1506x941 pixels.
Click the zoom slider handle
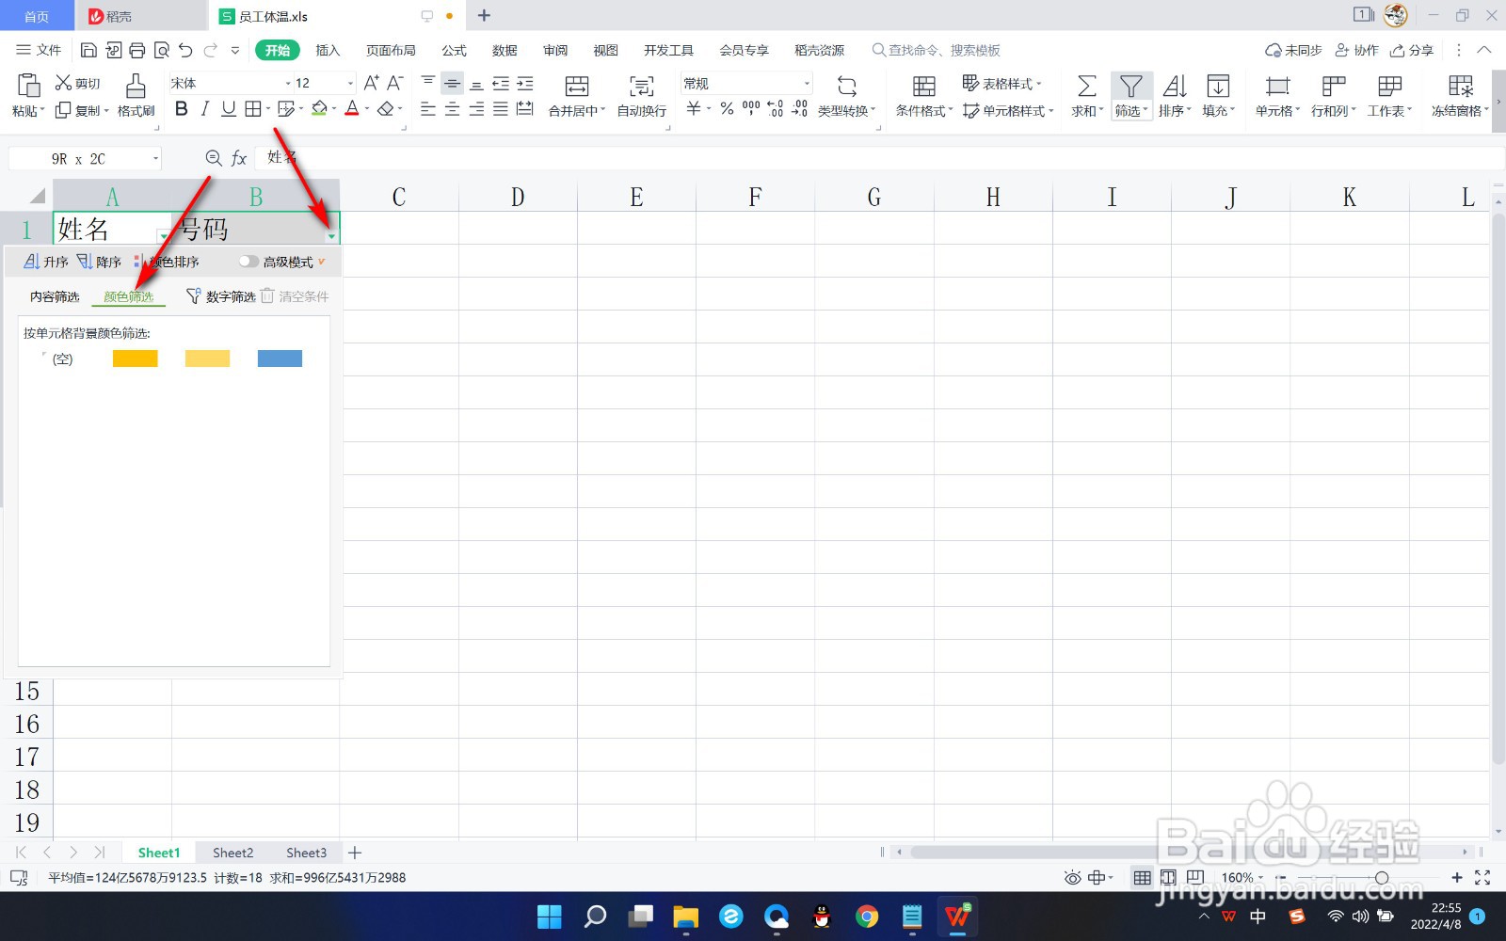tap(1382, 878)
